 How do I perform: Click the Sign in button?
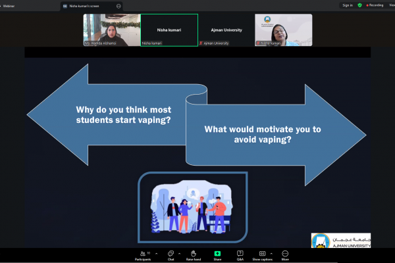[348, 5]
